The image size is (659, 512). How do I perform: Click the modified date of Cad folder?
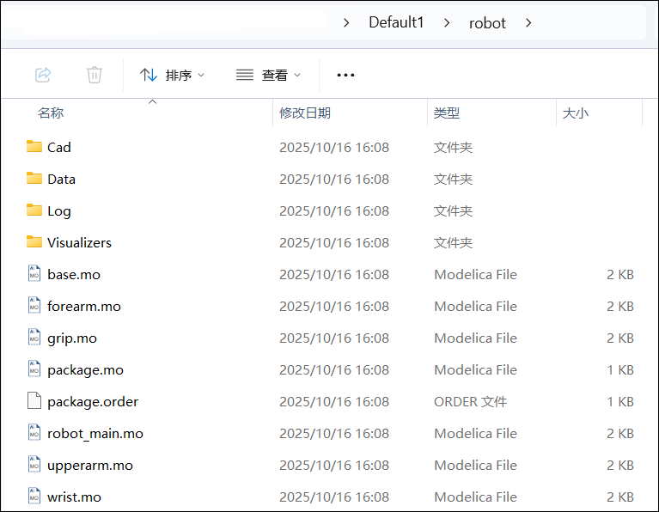coord(334,148)
